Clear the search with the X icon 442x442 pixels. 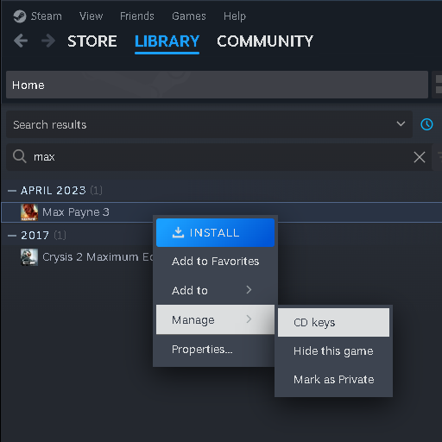point(420,157)
